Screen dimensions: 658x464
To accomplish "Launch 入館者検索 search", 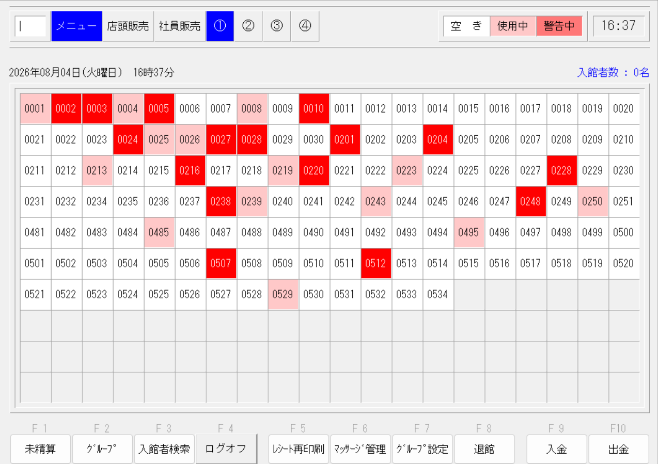I will coord(164,449).
